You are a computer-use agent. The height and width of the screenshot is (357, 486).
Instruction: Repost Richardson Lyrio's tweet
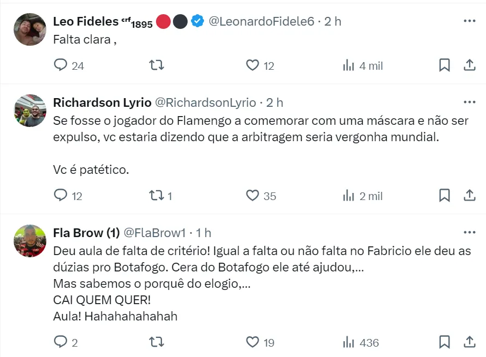click(157, 195)
